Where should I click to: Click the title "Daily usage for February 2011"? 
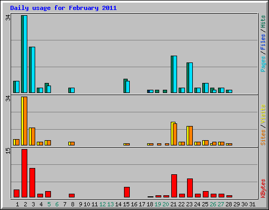(64, 8)
